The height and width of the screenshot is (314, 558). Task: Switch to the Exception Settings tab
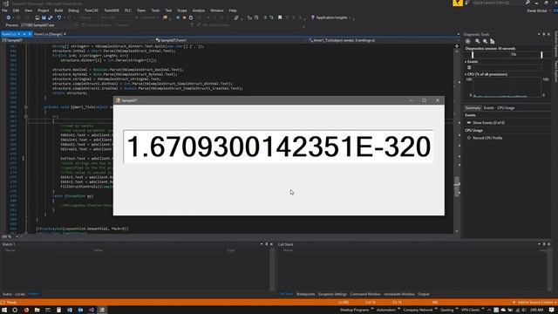[332, 295]
